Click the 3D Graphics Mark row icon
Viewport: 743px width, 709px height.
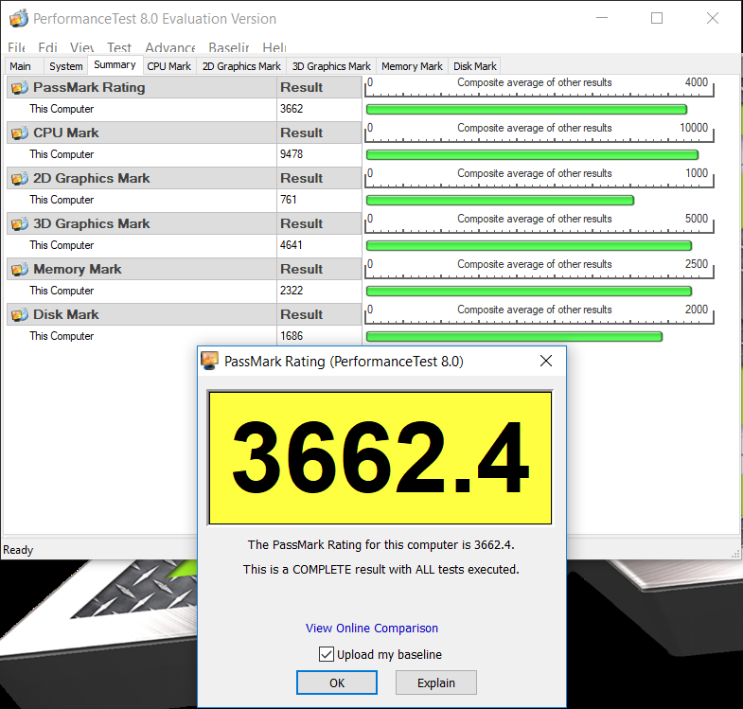20,223
